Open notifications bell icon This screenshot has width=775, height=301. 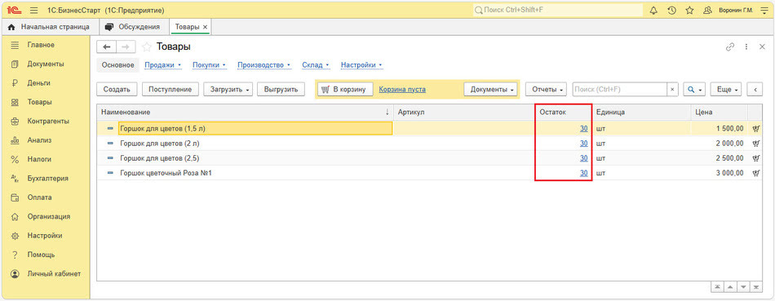(653, 11)
